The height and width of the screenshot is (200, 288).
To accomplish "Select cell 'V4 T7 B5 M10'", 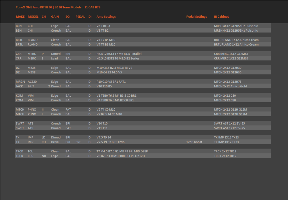I will point(106,40).
